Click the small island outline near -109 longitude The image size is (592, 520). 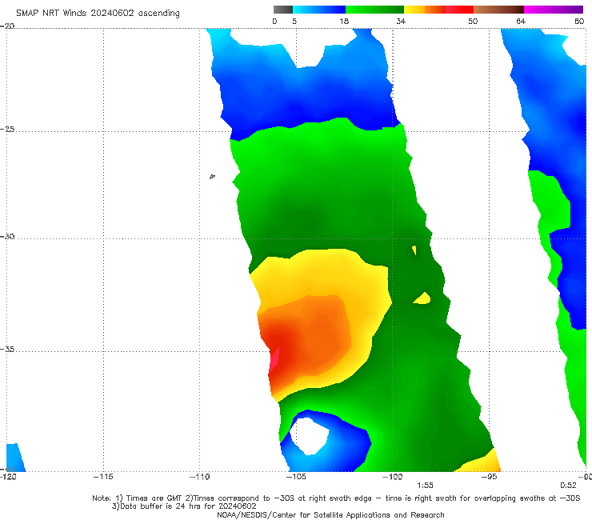[212, 176]
